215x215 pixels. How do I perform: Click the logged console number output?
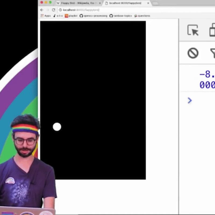pos(207,80)
